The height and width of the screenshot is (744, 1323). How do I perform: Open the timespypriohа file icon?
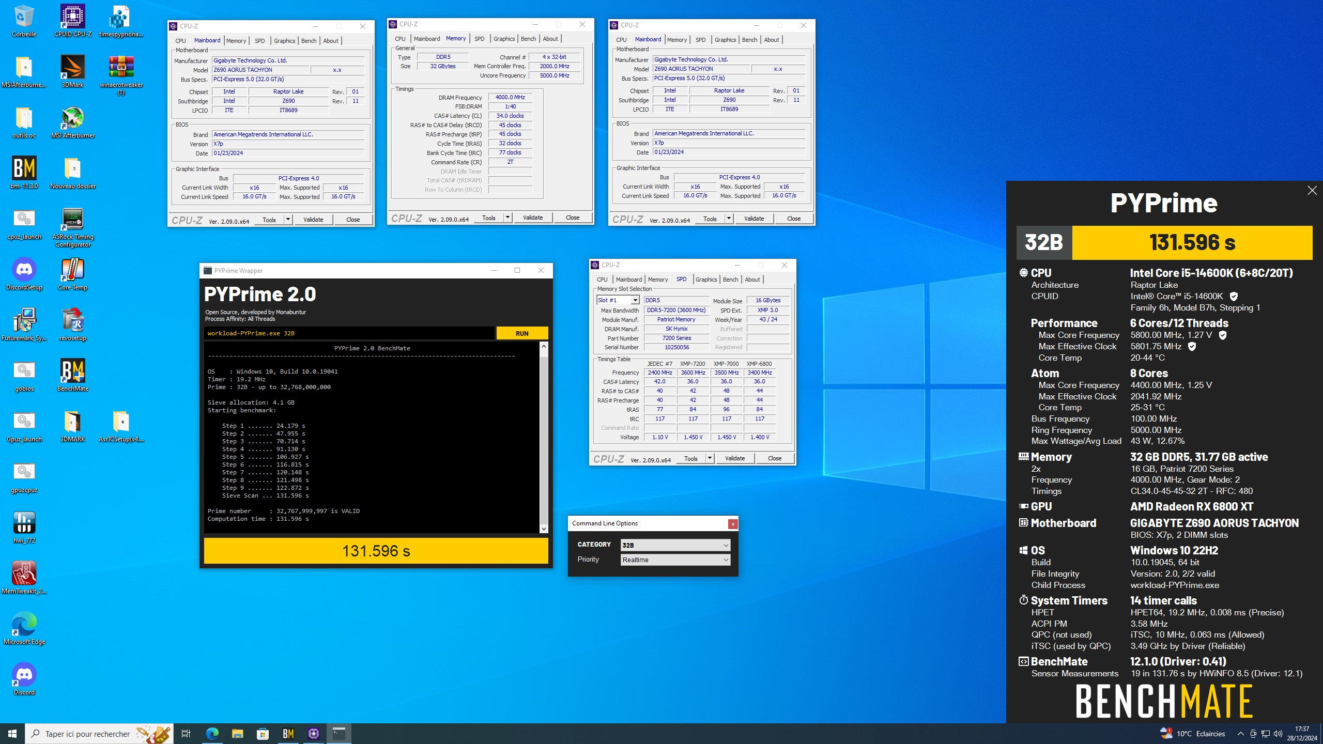[121, 21]
